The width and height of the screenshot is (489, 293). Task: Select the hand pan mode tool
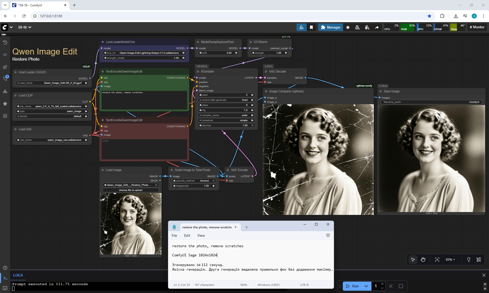point(423,259)
